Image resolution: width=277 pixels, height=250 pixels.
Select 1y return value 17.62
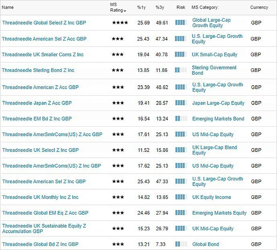tap(144, 166)
